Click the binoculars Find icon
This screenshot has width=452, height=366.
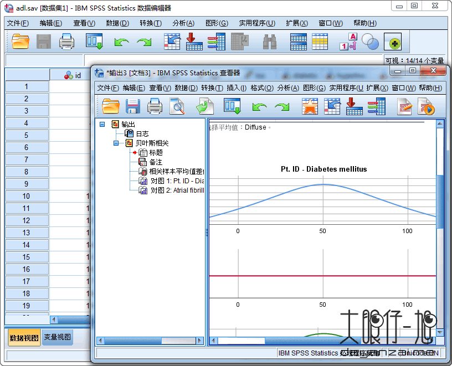270,42
